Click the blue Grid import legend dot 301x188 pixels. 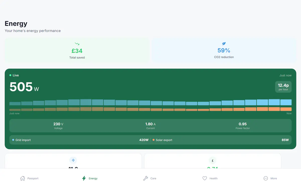tap(13, 140)
